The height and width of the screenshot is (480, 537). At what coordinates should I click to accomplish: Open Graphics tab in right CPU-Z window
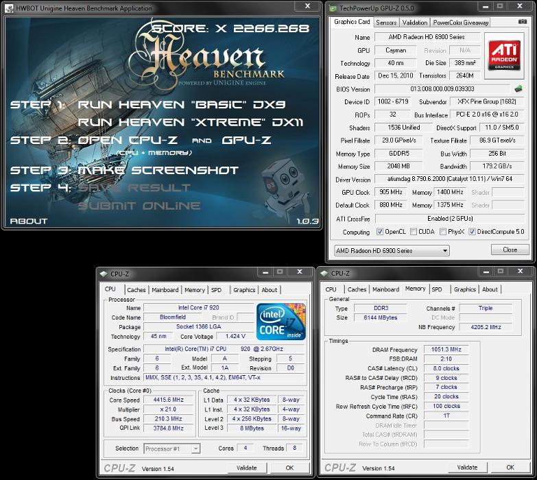point(465,289)
